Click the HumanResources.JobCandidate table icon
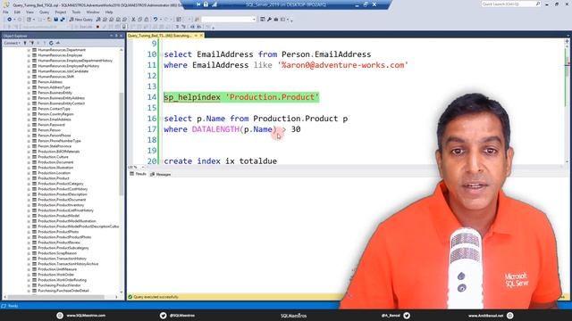The image size is (572, 321). click(34, 71)
